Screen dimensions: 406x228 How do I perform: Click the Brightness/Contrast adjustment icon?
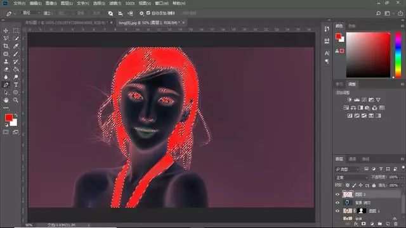[350, 100]
